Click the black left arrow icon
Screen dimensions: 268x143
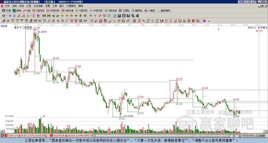tap(53, 16)
